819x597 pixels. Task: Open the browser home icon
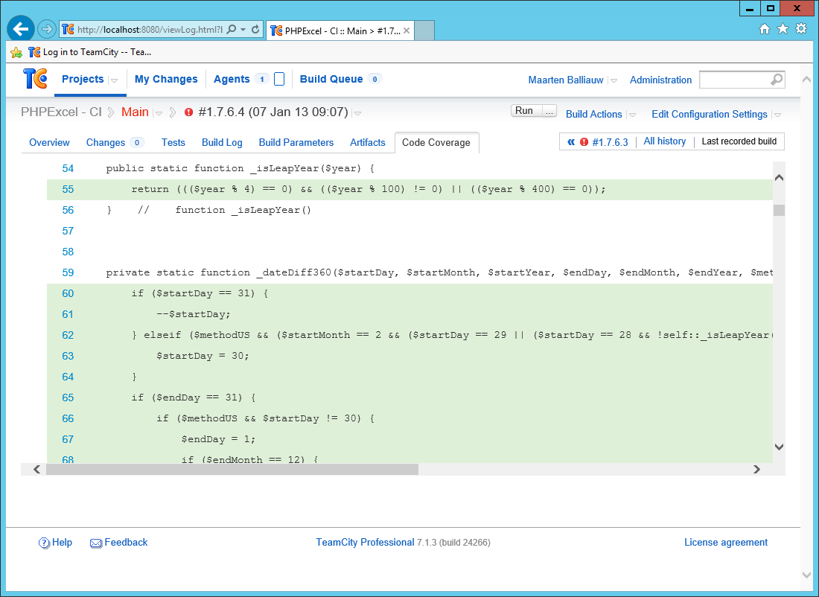point(764,29)
